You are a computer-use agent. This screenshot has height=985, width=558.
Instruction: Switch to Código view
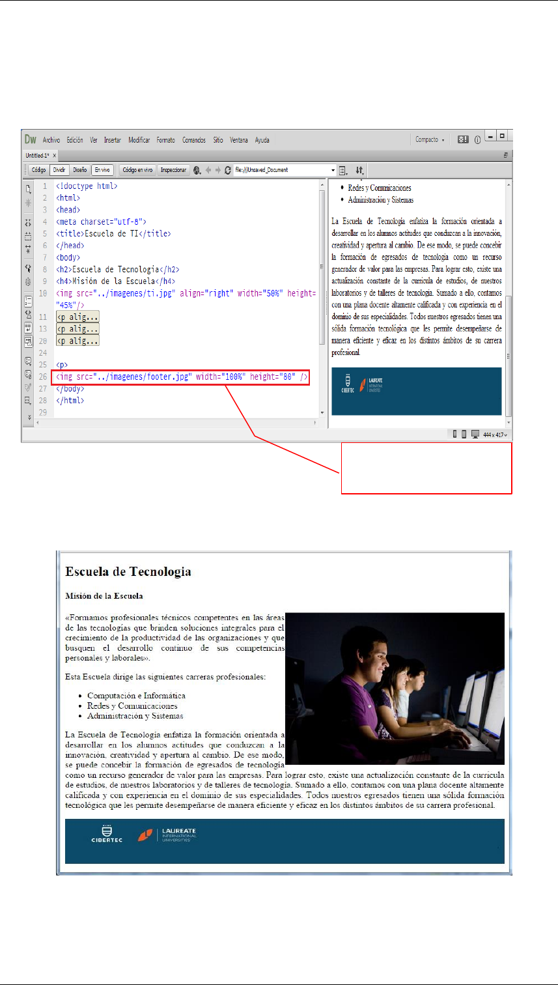(38, 170)
